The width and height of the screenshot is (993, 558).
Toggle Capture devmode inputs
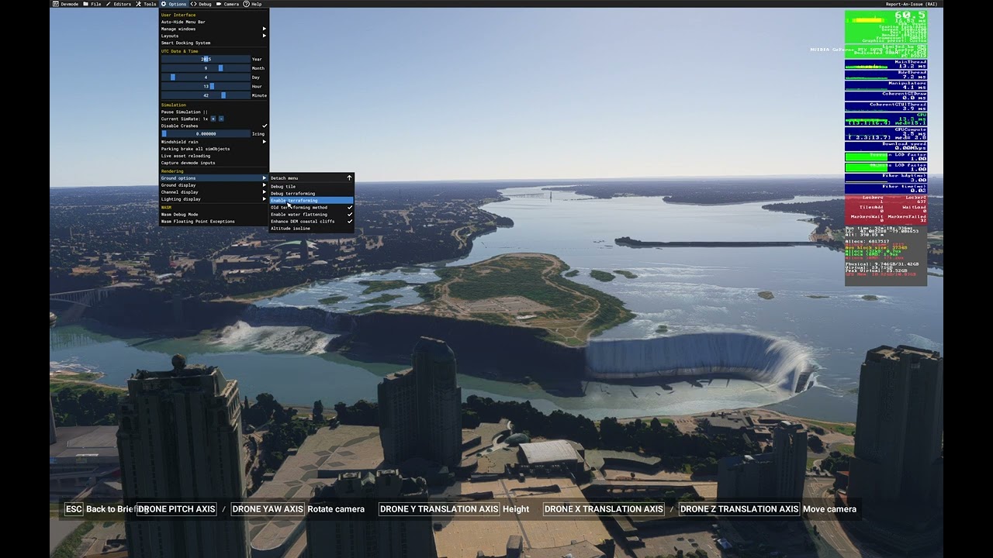(213, 163)
